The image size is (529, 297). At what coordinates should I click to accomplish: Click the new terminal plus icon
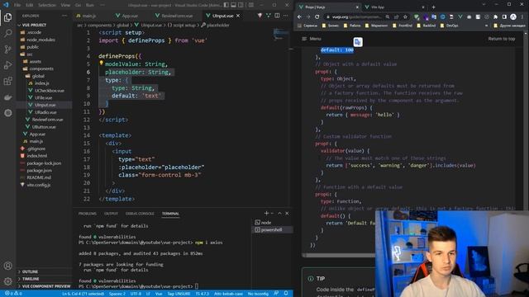click(266, 213)
